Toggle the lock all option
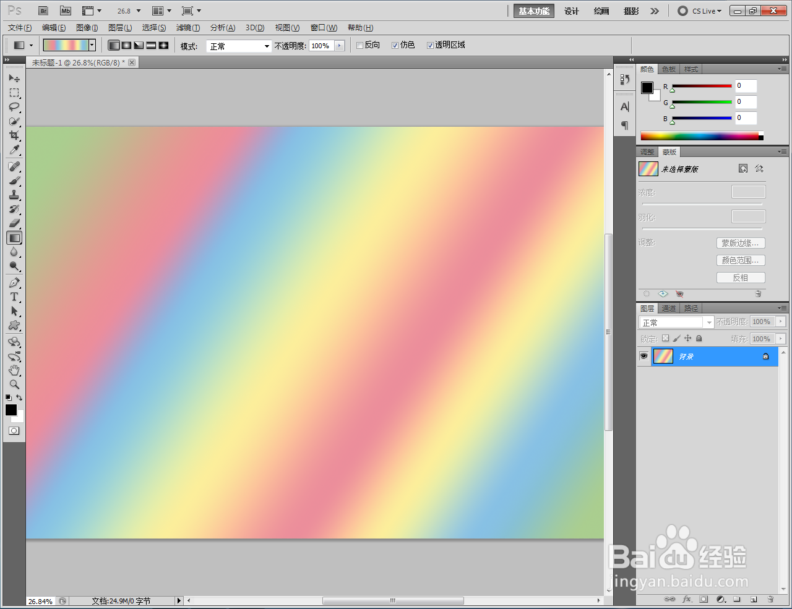792x609 pixels. (x=699, y=338)
